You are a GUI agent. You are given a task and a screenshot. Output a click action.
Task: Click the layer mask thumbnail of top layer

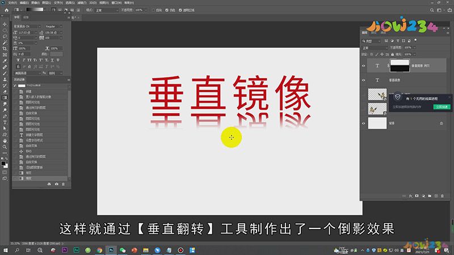point(400,66)
